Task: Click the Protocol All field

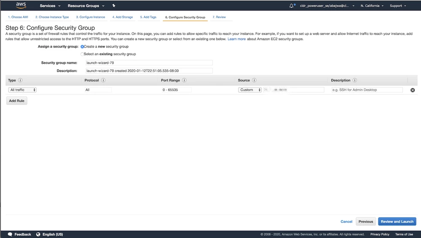Action: click(98, 90)
